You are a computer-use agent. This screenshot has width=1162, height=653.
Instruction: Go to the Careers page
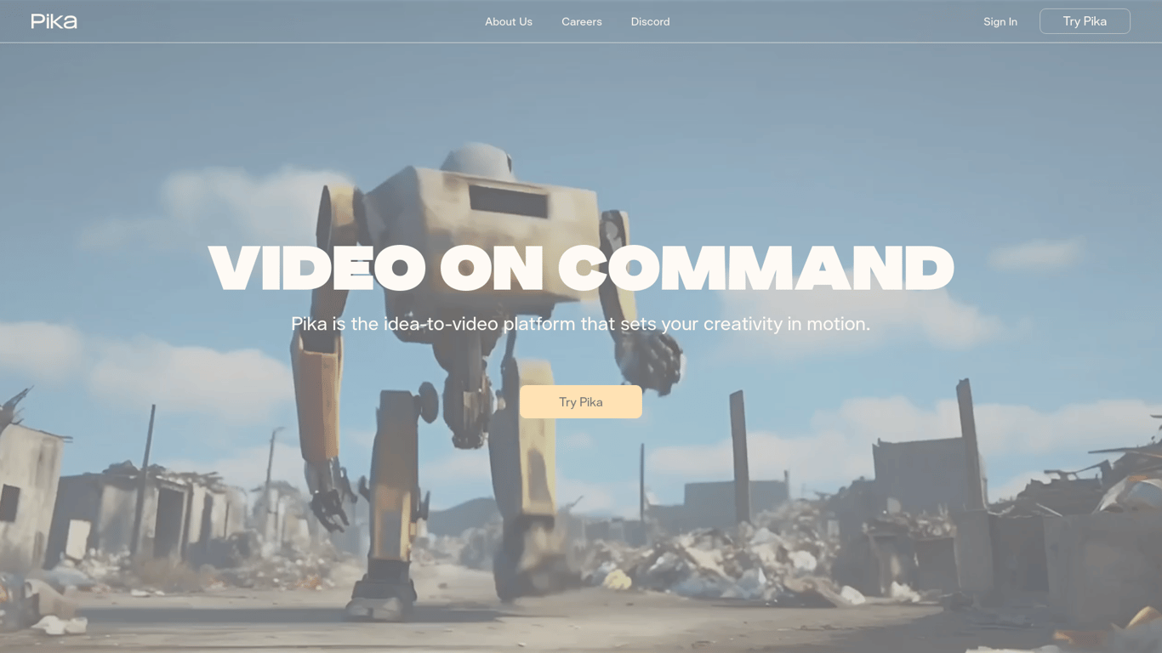coord(582,21)
